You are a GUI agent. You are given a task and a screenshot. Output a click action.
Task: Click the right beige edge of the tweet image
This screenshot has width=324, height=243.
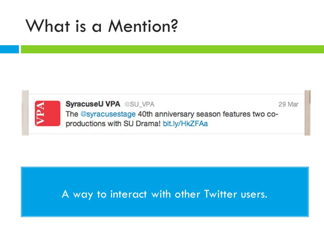[307, 113]
